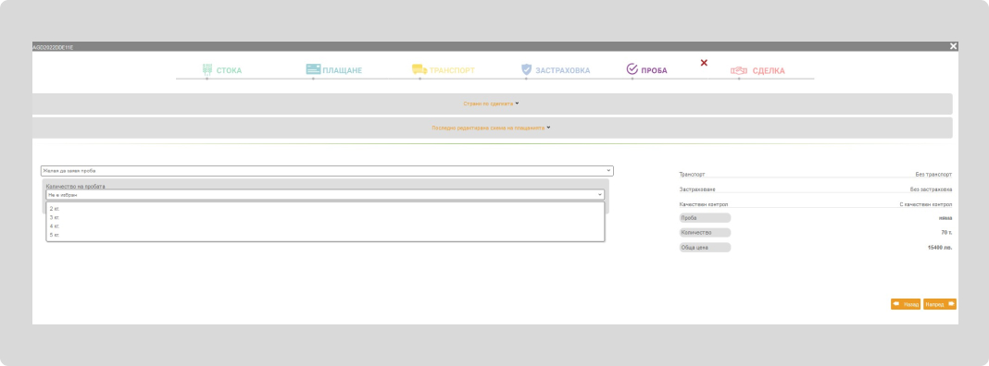Click the Назад back button

coord(906,304)
